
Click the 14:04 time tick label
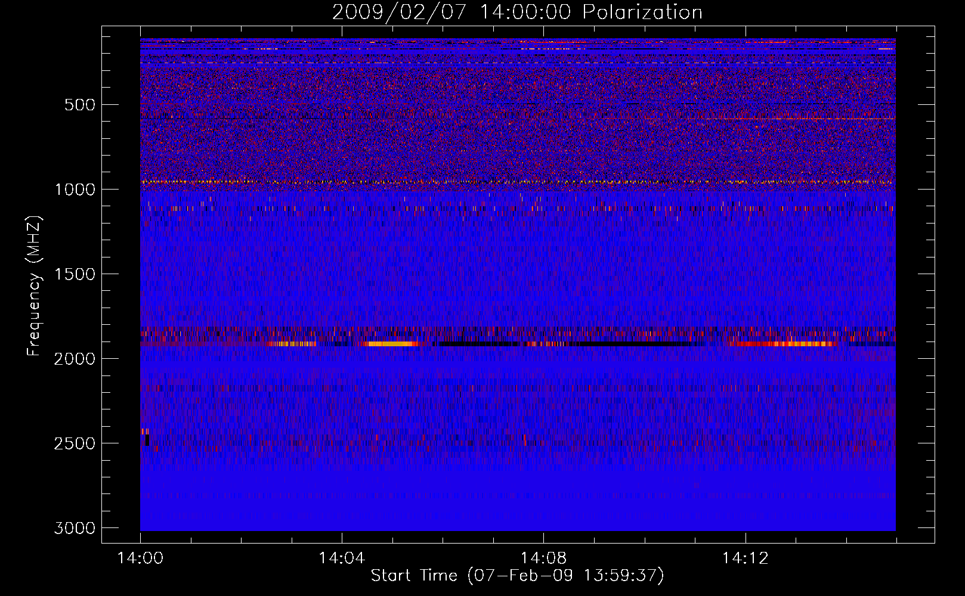click(342, 558)
